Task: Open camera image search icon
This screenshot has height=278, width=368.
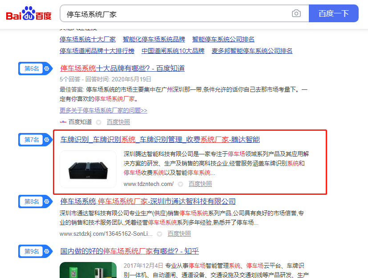Action: 296,13
